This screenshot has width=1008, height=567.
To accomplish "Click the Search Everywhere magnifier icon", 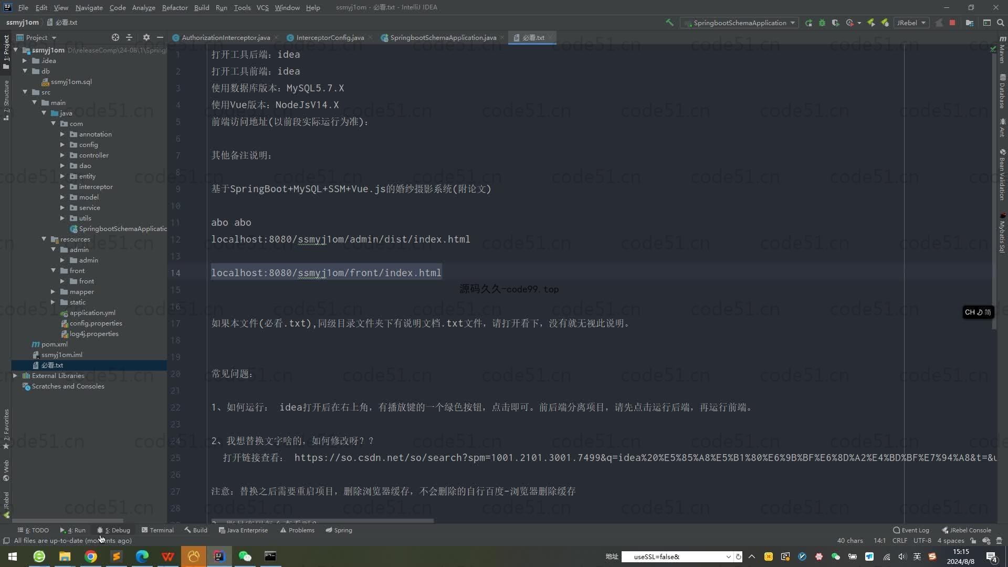I will coord(1001,23).
